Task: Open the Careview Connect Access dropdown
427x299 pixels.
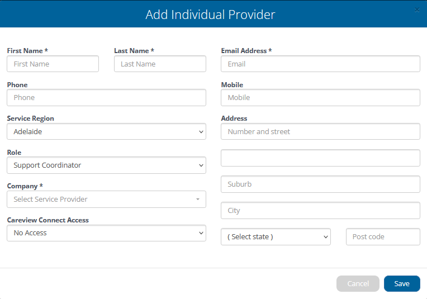Action: point(106,233)
